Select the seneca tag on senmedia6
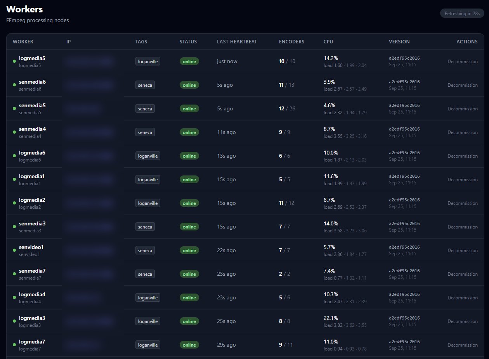Screen dimensions: 489x359 (x=145, y=85)
